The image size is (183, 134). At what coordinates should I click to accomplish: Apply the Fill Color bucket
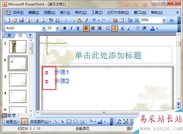tap(90, 121)
